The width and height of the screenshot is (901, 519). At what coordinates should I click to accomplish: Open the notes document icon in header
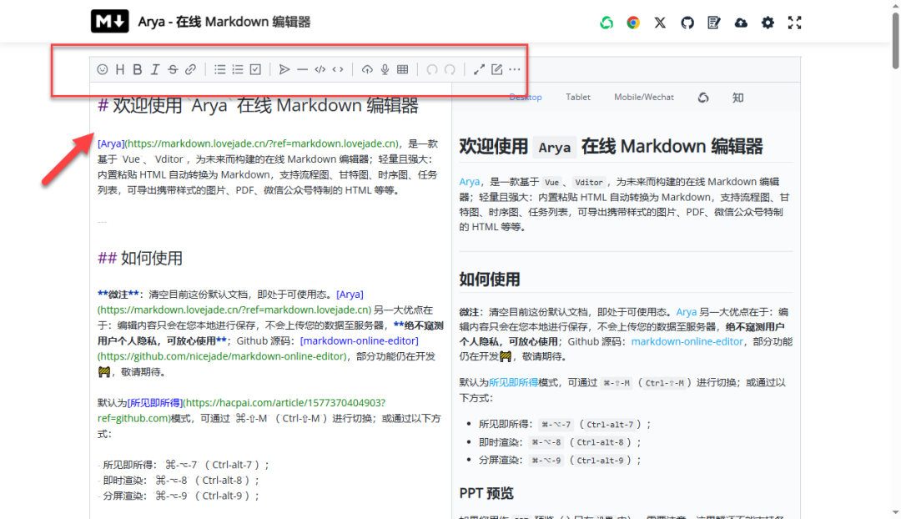pos(713,23)
